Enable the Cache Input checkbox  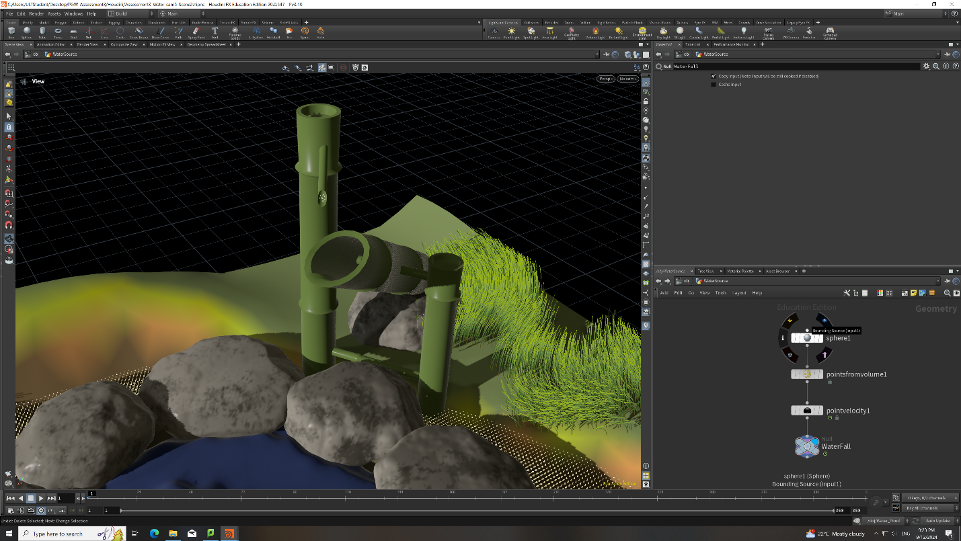coord(714,85)
